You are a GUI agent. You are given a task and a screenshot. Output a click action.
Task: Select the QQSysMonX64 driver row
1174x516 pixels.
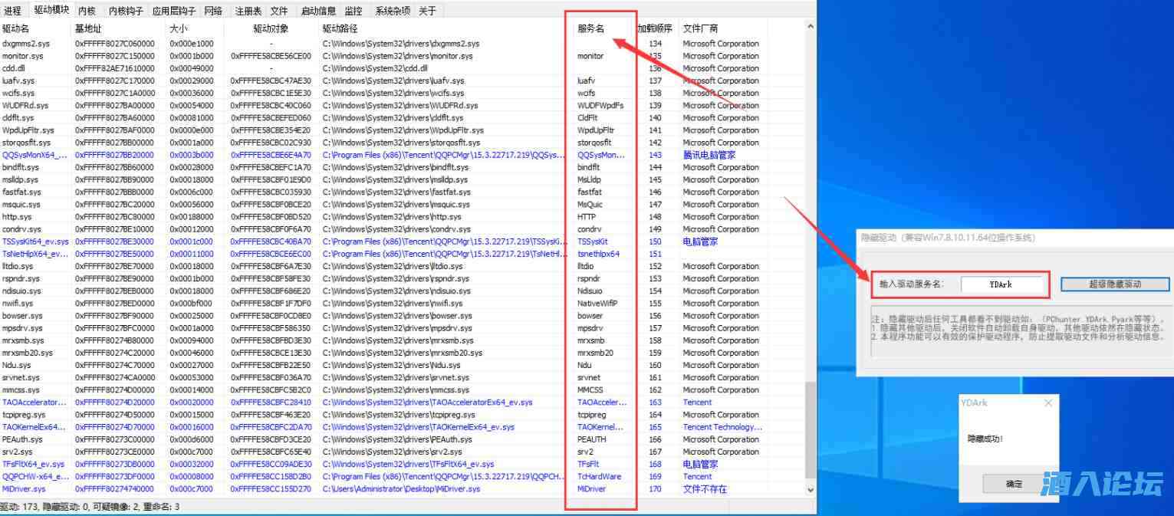tap(35, 155)
